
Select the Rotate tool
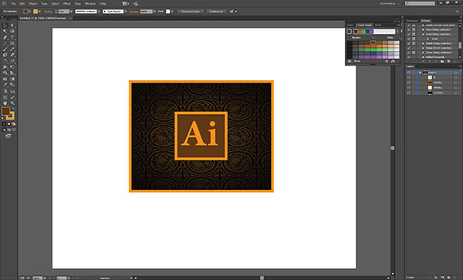(5, 62)
